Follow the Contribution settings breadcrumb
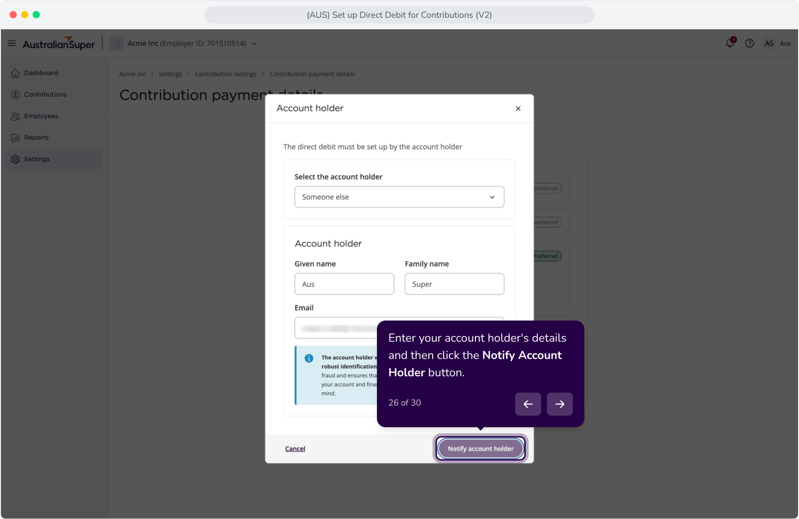Viewport: 799px width, 519px height. pos(226,74)
